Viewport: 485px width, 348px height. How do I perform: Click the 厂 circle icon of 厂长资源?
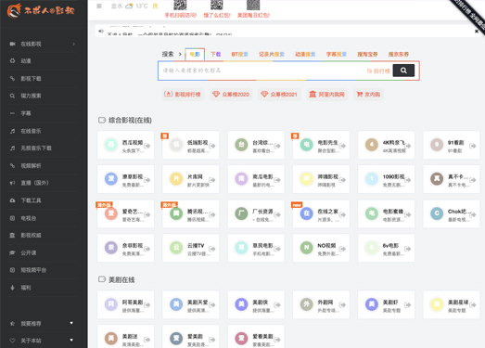(x=241, y=213)
